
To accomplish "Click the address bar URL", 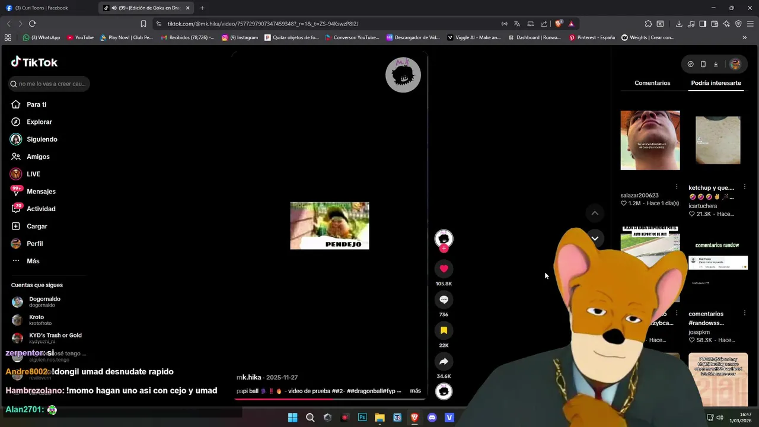I will click(263, 24).
